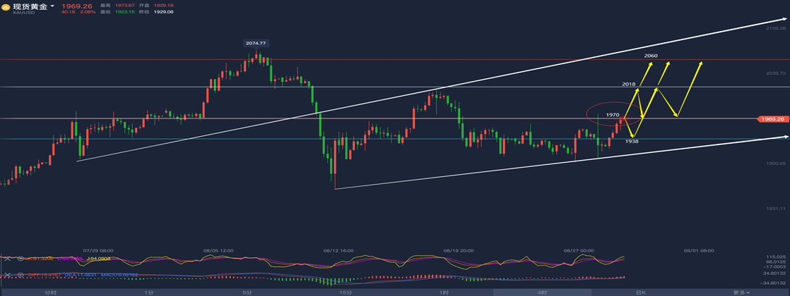Image resolution: width=790 pixels, height=296 pixels.
Task: Switch to the 分时 timeframe tab
Action: point(50,292)
